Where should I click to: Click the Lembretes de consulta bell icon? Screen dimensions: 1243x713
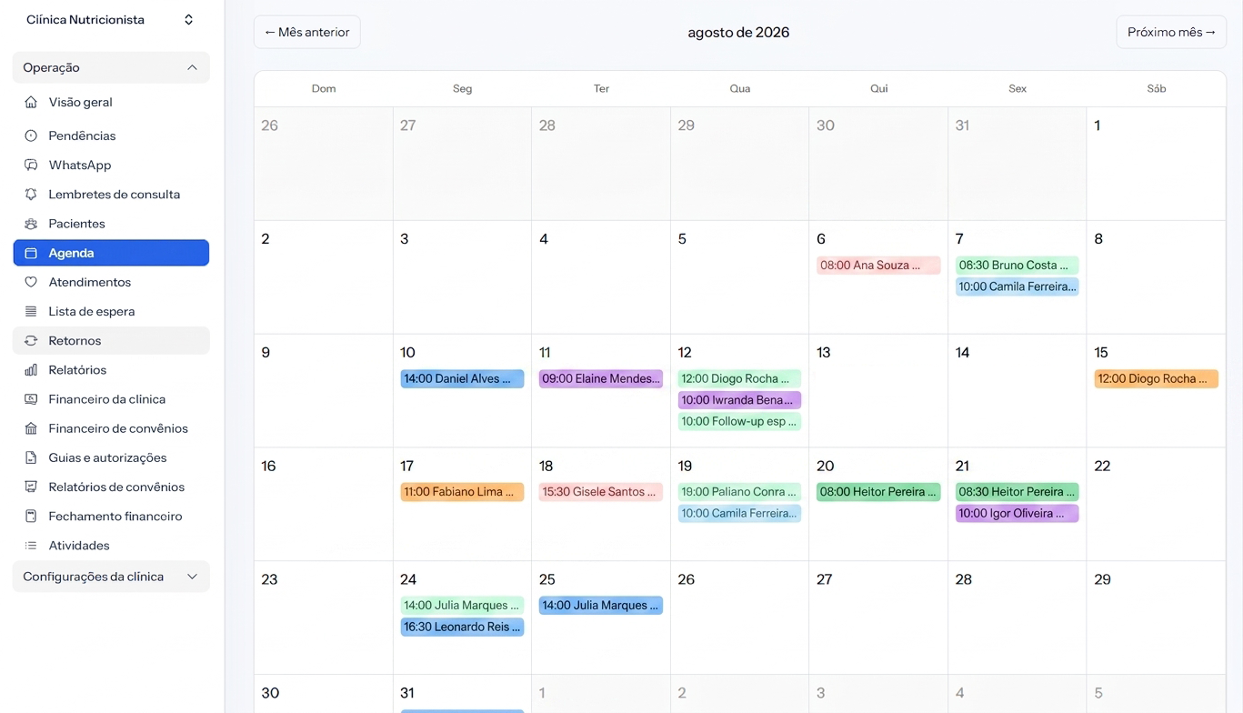(31, 194)
